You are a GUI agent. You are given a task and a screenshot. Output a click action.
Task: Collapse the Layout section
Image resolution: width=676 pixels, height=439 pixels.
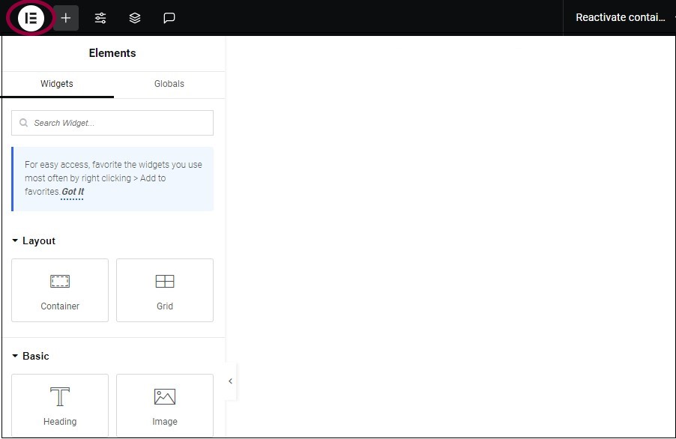(34, 240)
